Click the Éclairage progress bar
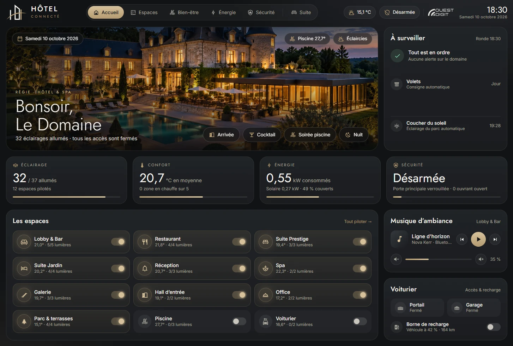The image size is (513, 346). [66, 197]
